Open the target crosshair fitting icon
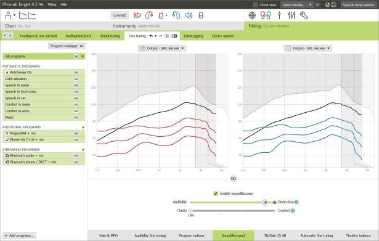Image resolution: width=379 pixels, height=241 pixels. click(252, 15)
